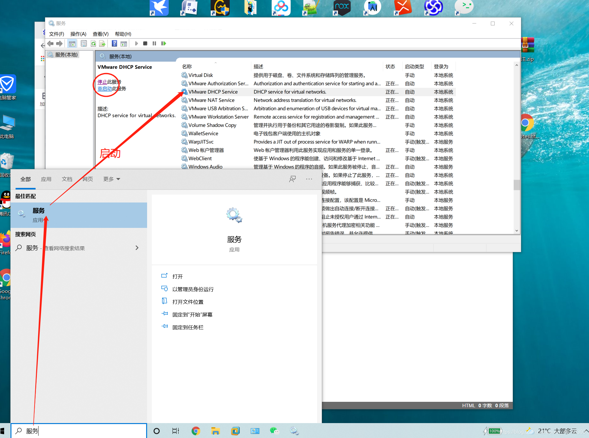Open the Nox desktop shortcut icon
589x438 pixels.
click(342, 8)
